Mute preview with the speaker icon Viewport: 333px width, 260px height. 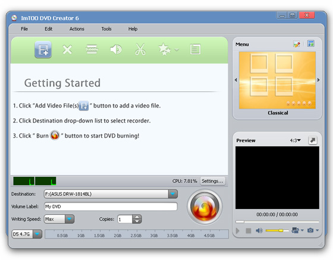tap(259, 230)
